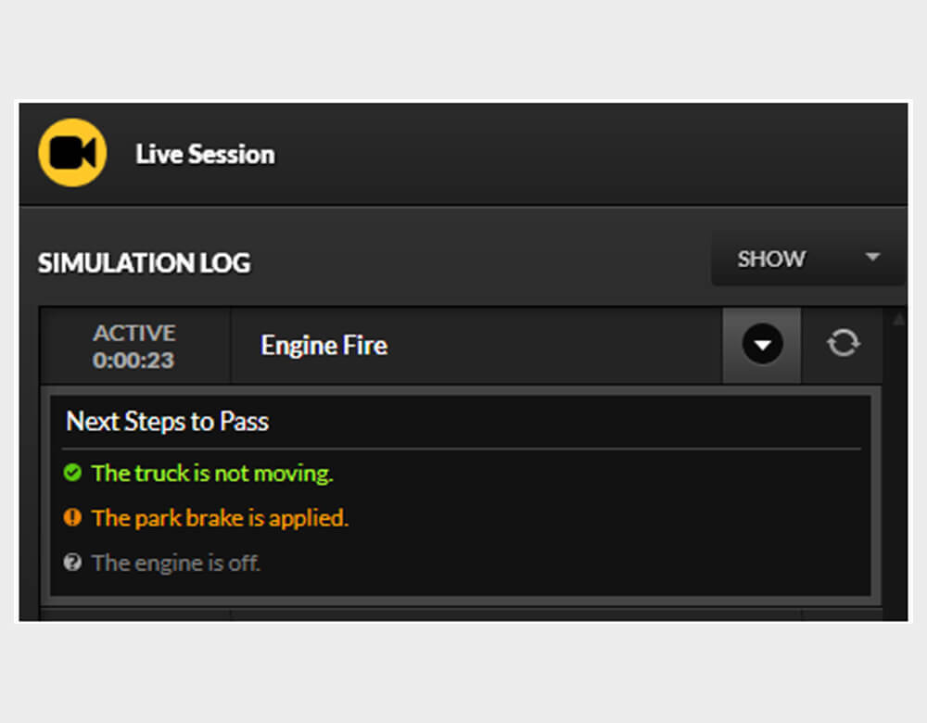The width and height of the screenshot is (927, 723).
Task: Select "The engine is off." step
Action: pos(176,562)
